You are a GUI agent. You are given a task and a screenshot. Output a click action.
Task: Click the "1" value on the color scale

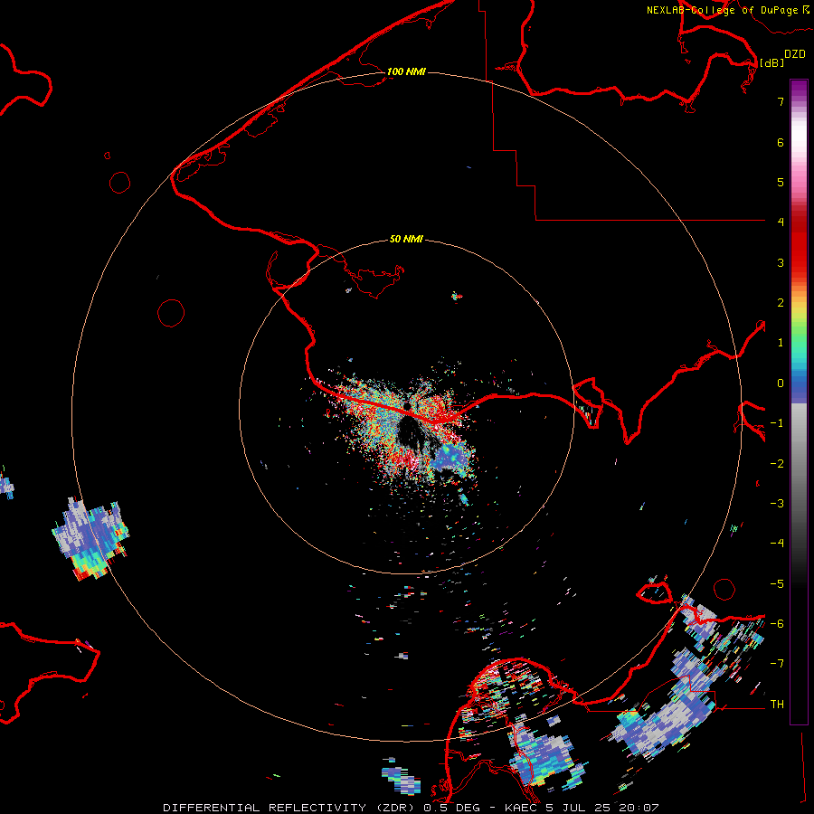point(781,343)
